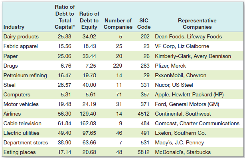Click the Fabric apparel industry cell
The height and width of the screenshot is (158, 245).
click(20, 46)
